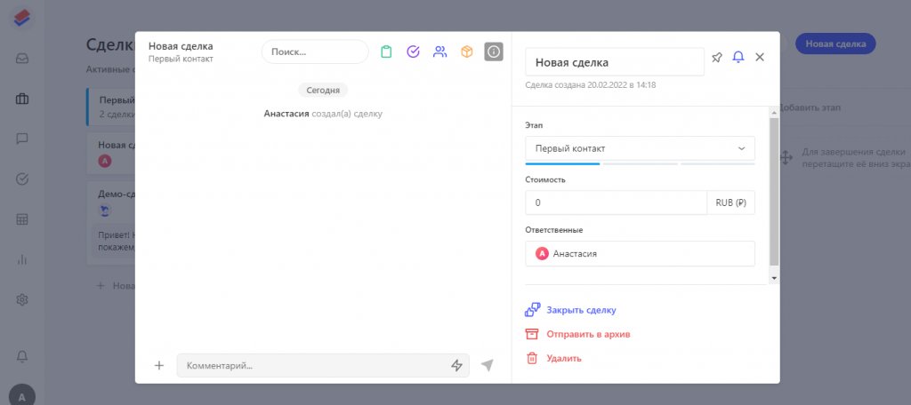The image size is (911, 405).
Task: Click Закрыть сделку link
Action: (581, 310)
